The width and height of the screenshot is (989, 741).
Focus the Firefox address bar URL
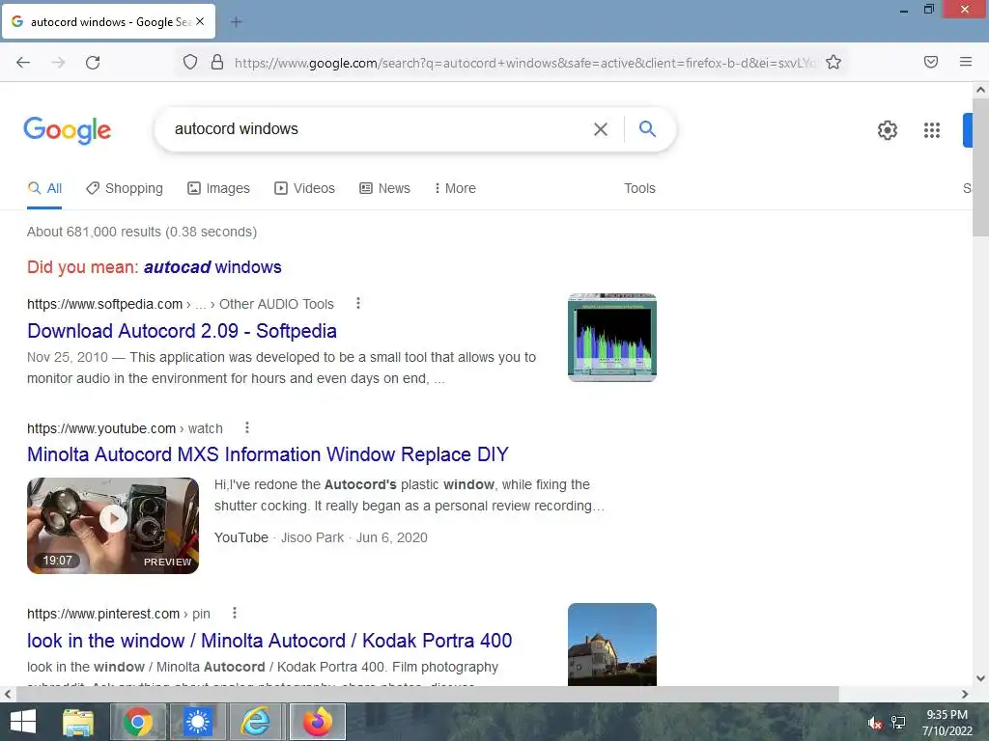(x=524, y=63)
